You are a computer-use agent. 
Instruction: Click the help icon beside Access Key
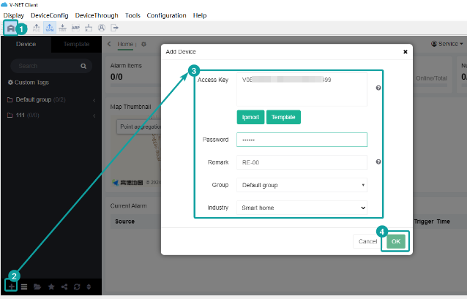click(378, 88)
